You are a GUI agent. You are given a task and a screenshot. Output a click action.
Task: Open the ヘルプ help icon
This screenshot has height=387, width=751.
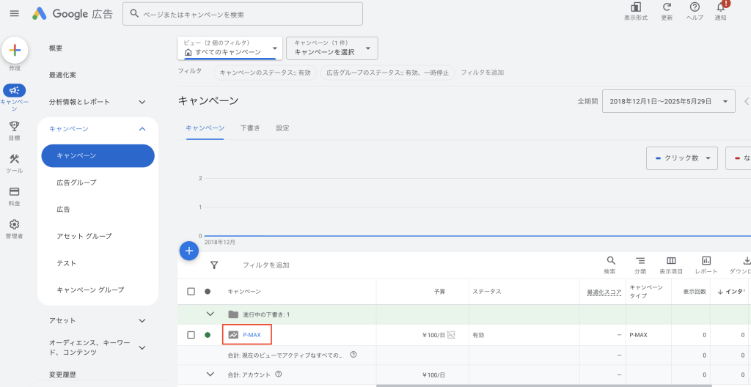695,7
